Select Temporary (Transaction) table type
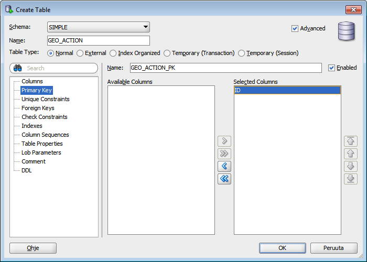Image resolution: width=367 pixels, height=262 pixels. [167, 53]
